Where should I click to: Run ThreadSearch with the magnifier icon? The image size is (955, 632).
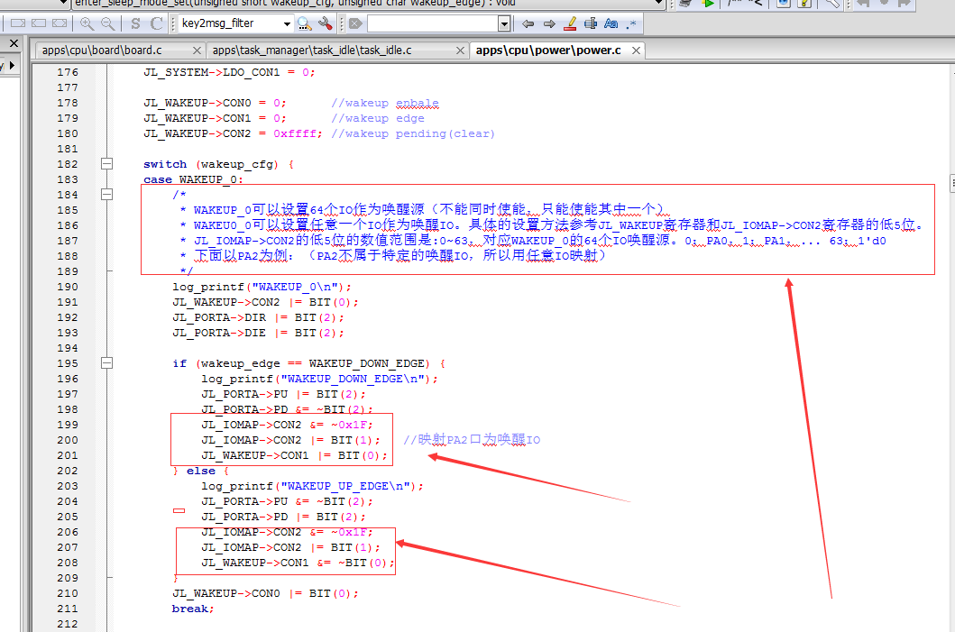[x=305, y=23]
